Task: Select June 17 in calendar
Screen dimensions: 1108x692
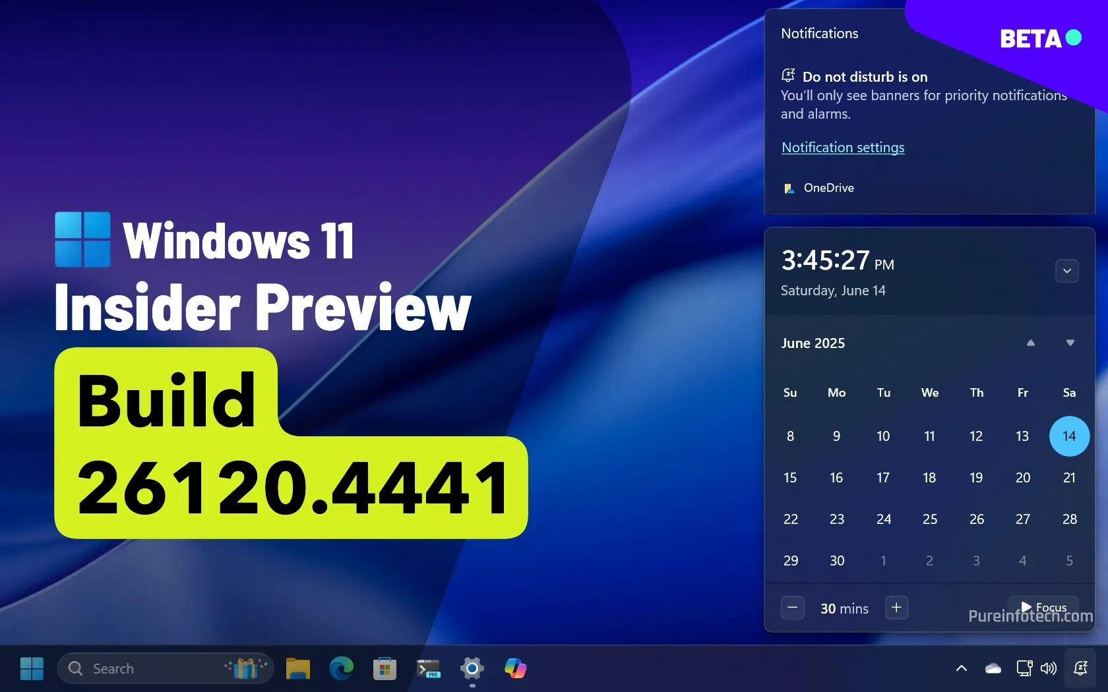Action: point(883,478)
